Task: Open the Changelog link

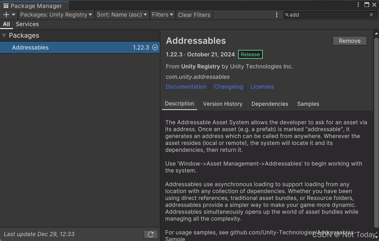Action: [x=229, y=87]
